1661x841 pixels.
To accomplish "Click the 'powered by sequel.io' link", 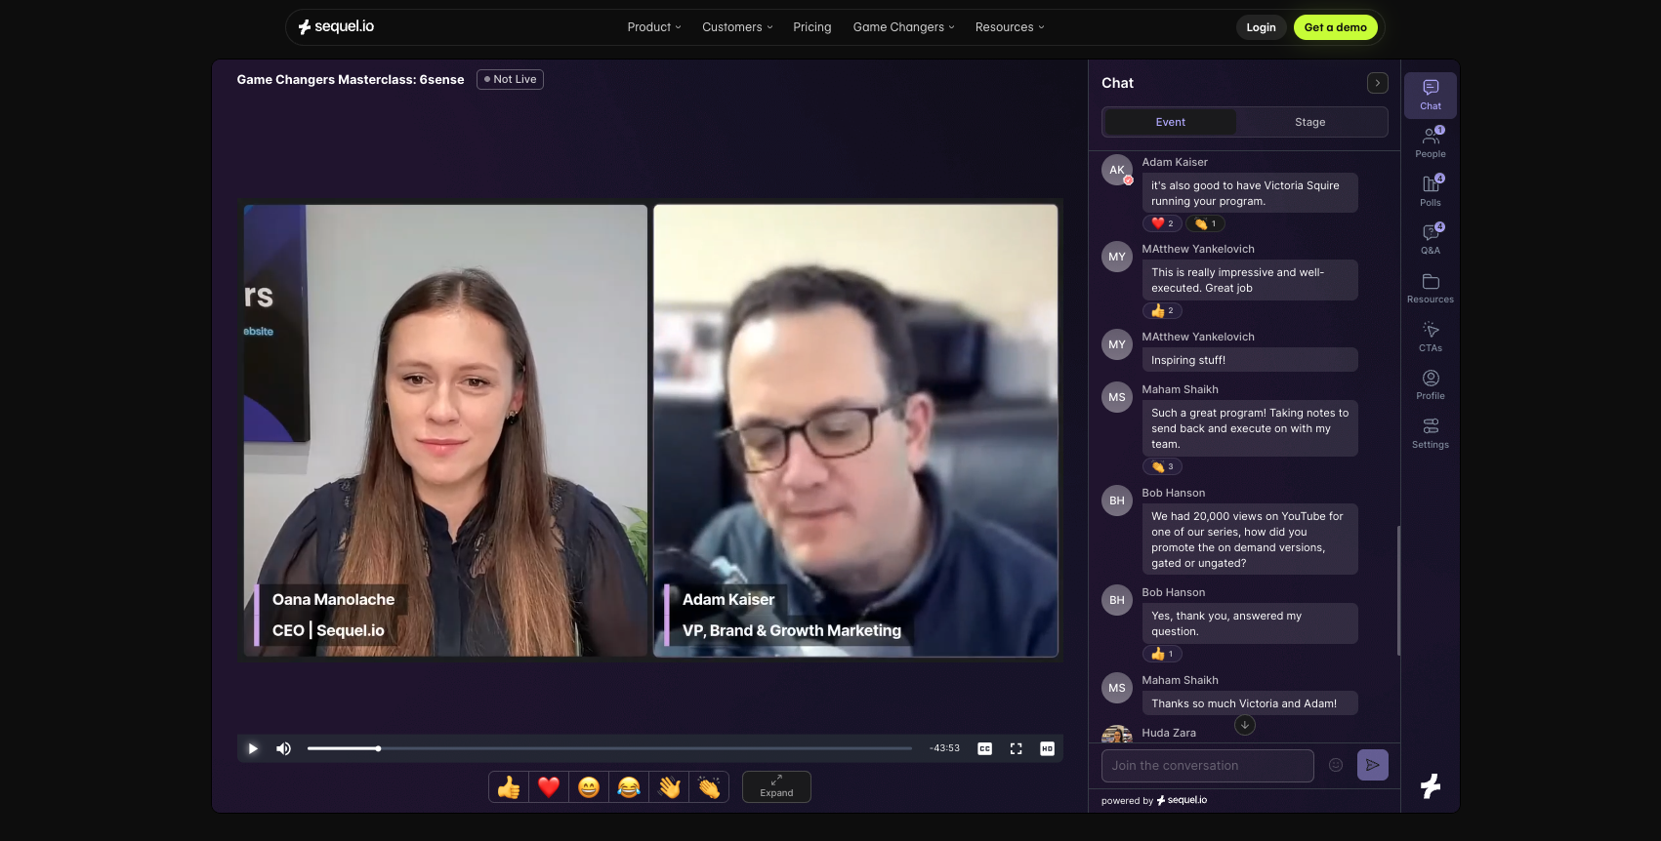I will (x=1154, y=800).
